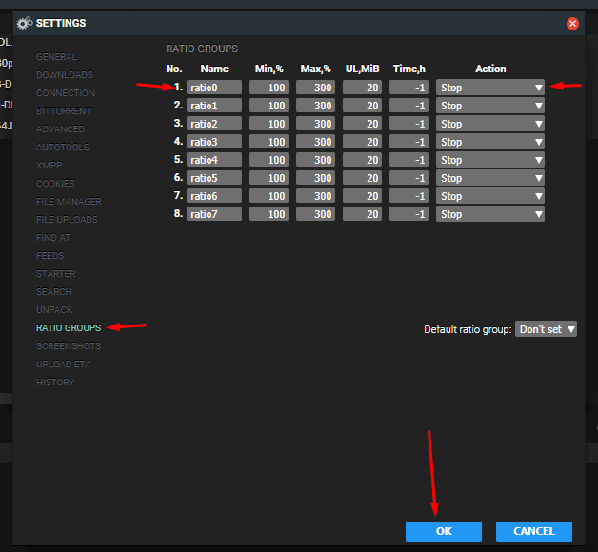Open the Screenshots settings section
The image size is (598, 552).
pos(68,346)
